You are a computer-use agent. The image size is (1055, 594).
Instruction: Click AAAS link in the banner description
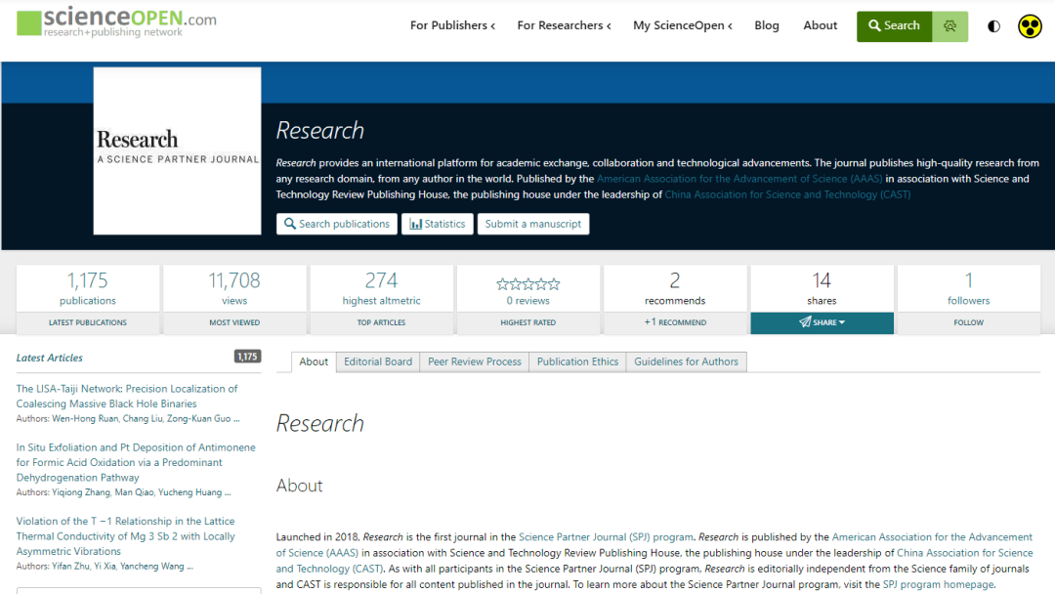tap(739, 179)
